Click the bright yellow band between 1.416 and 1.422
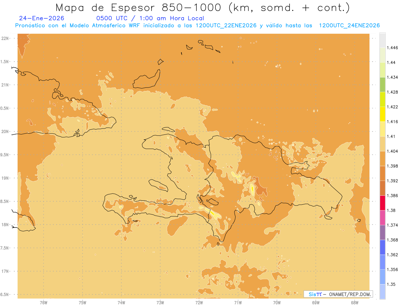398x307 pixels. click(382, 114)
